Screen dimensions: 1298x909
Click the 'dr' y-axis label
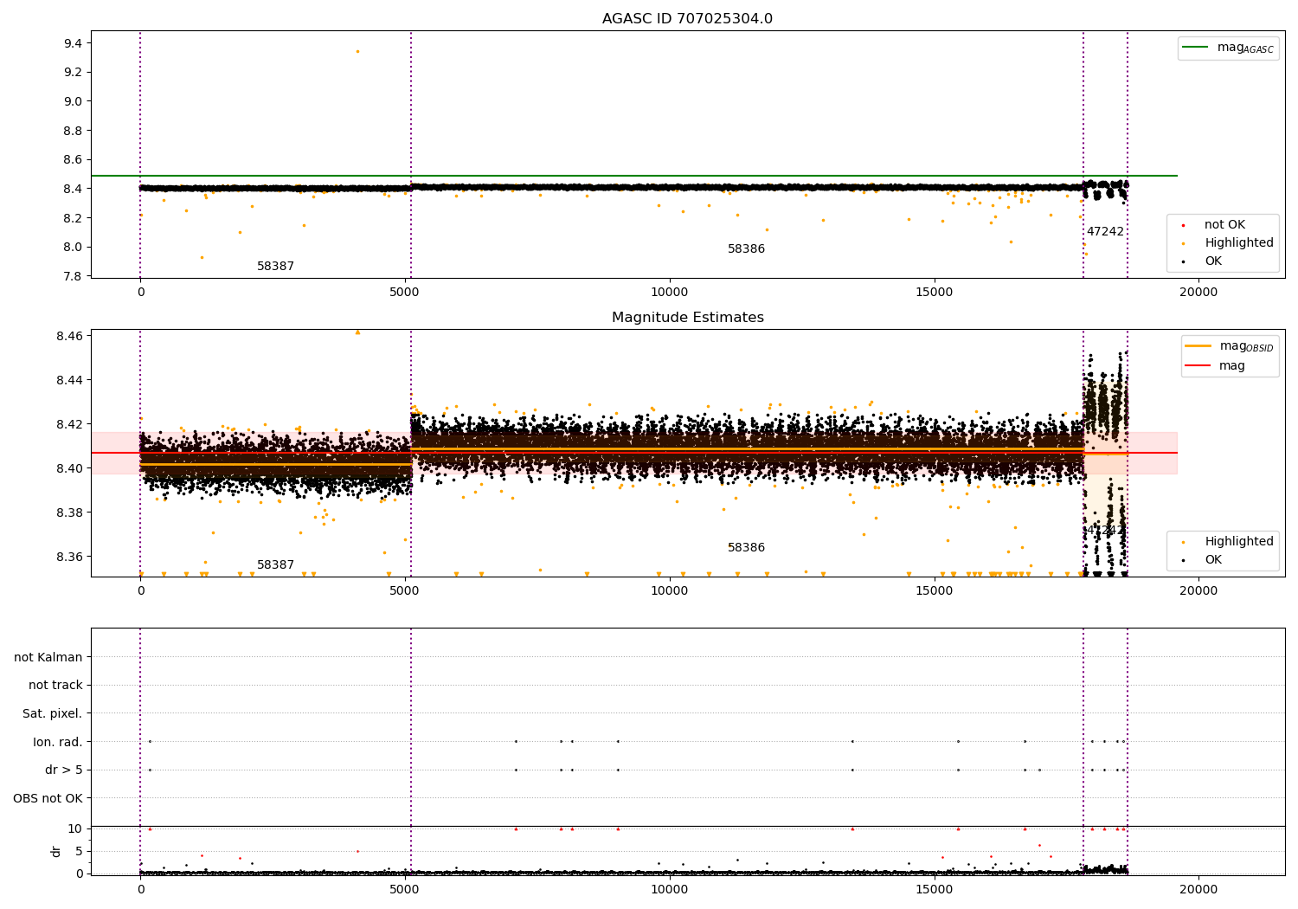coord(56,851)
